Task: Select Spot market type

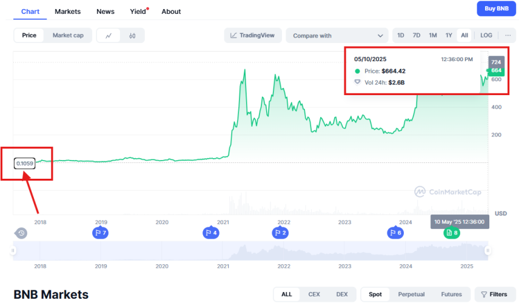Action: point(375,295)
